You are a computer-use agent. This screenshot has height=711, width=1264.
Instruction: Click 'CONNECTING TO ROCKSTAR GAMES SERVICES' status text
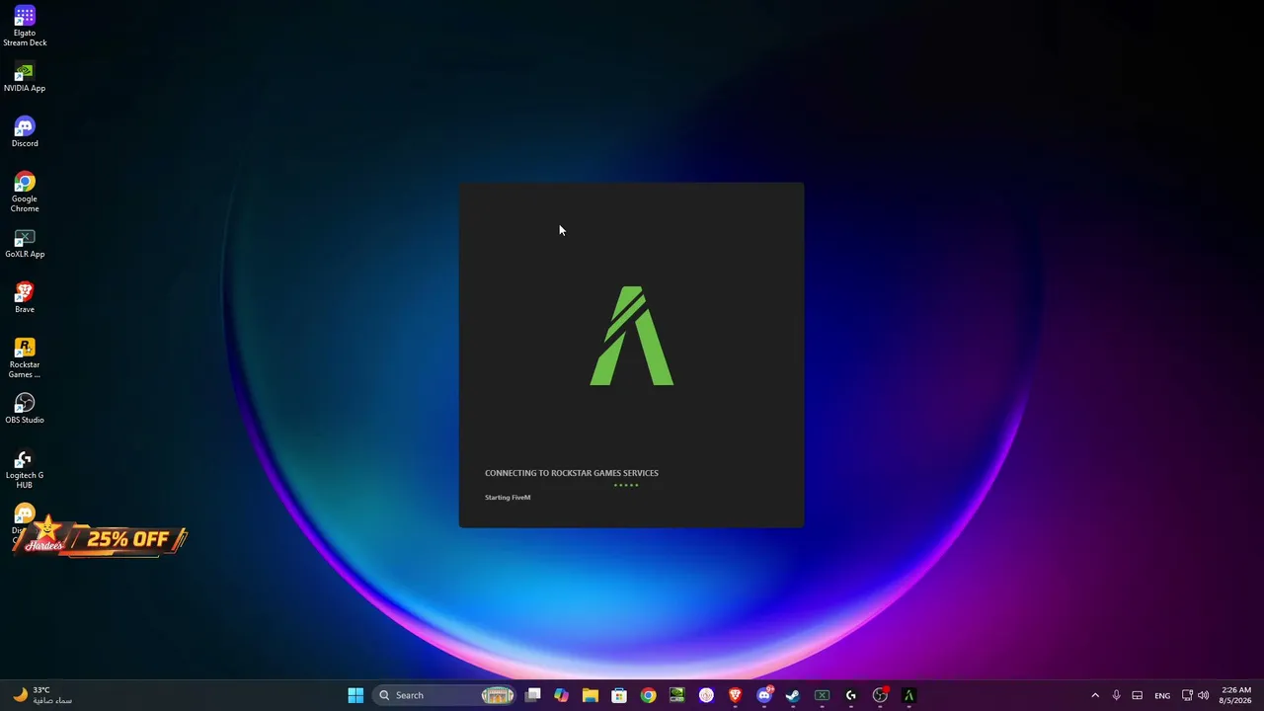[x=572, y=473]
